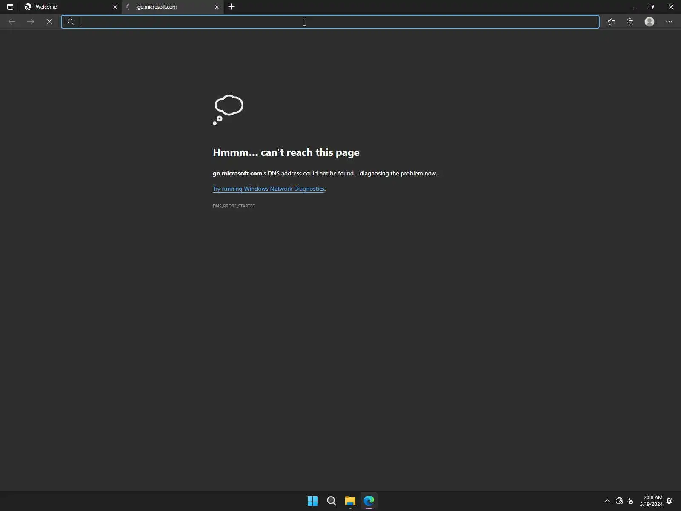Switch to the Welcome tab
681x511 pixels.
coord(71,7)
